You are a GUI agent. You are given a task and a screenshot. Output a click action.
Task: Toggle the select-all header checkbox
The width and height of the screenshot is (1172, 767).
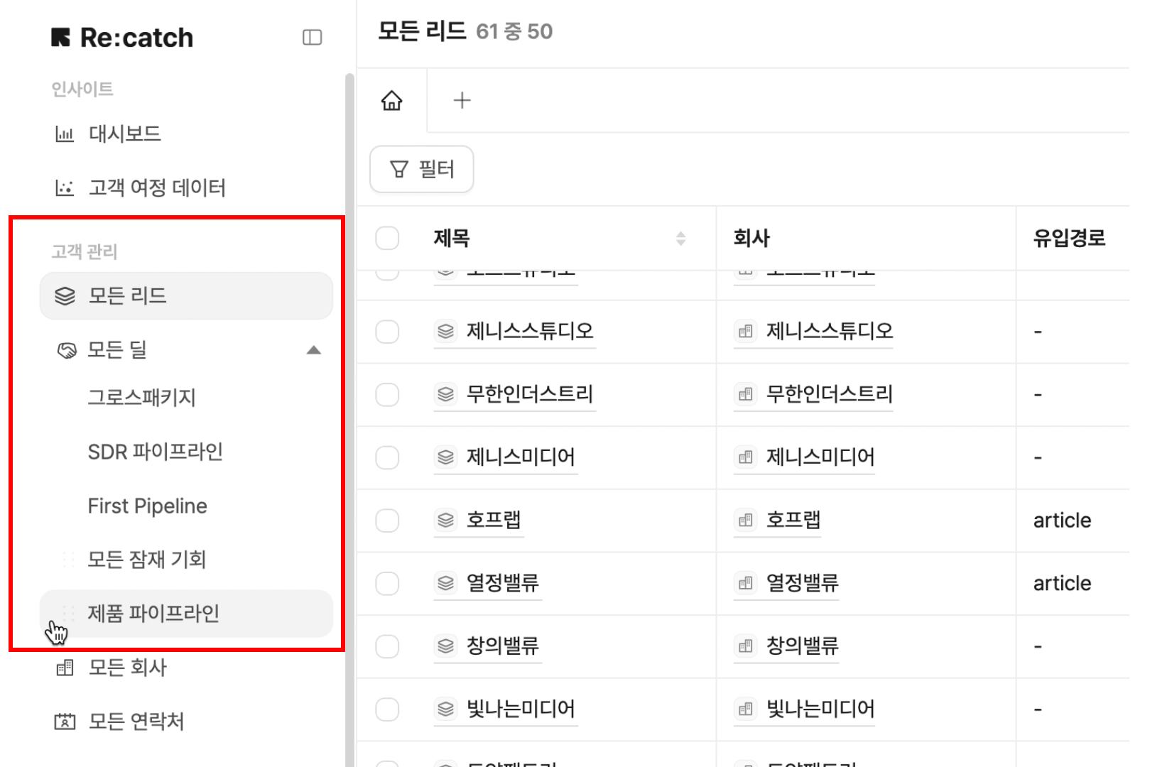point(387,239)
